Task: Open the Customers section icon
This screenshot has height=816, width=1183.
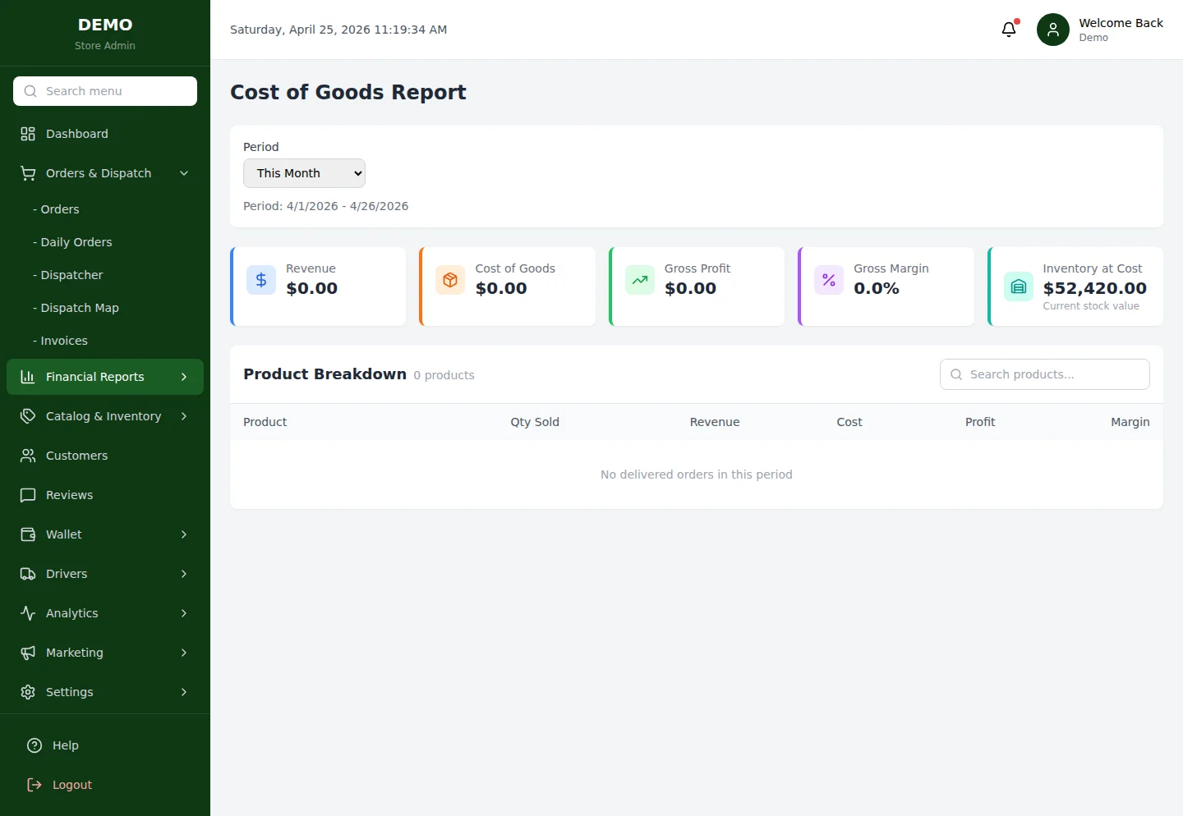Action: [x=28, y=456]
